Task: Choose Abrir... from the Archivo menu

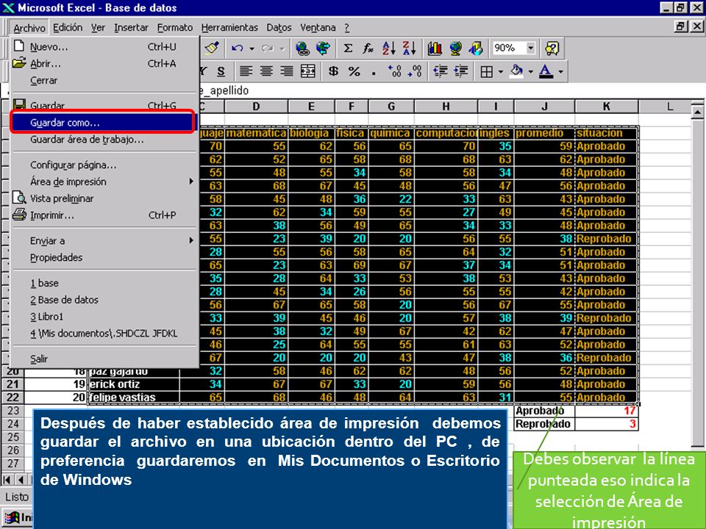Action: [x=104, y=64]
